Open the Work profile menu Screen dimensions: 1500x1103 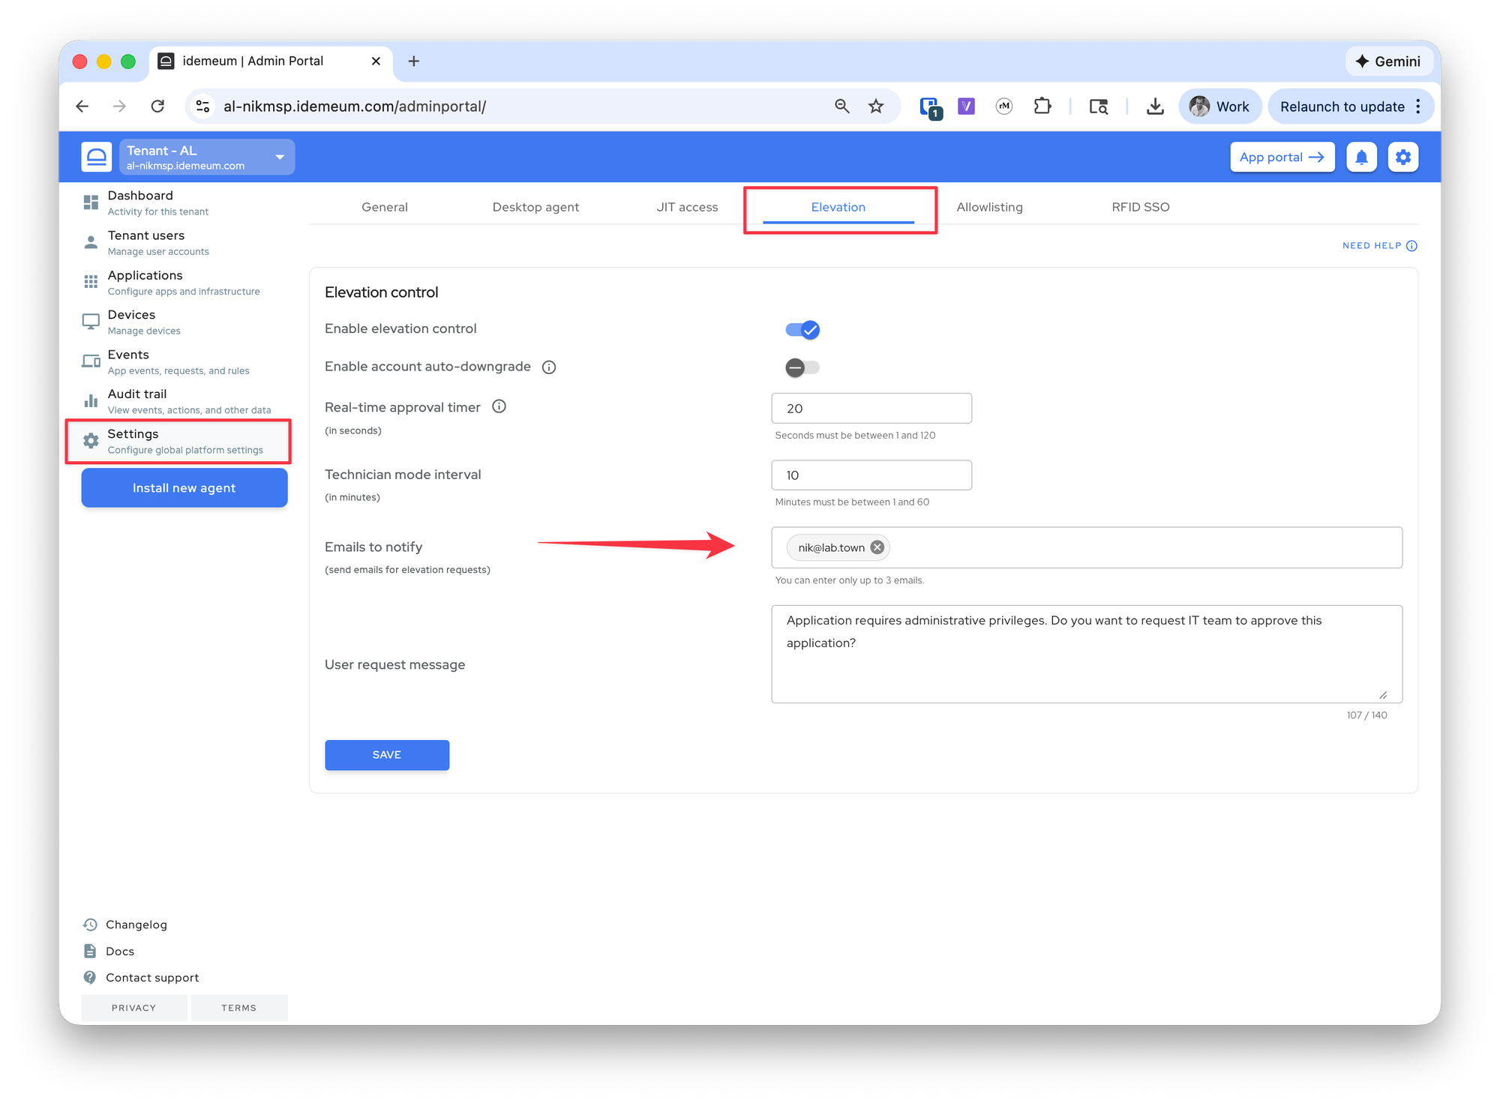pos(1219,106)
